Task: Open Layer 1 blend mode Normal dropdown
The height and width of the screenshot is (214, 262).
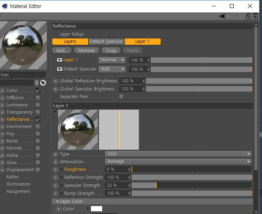Action: [112, 60]
